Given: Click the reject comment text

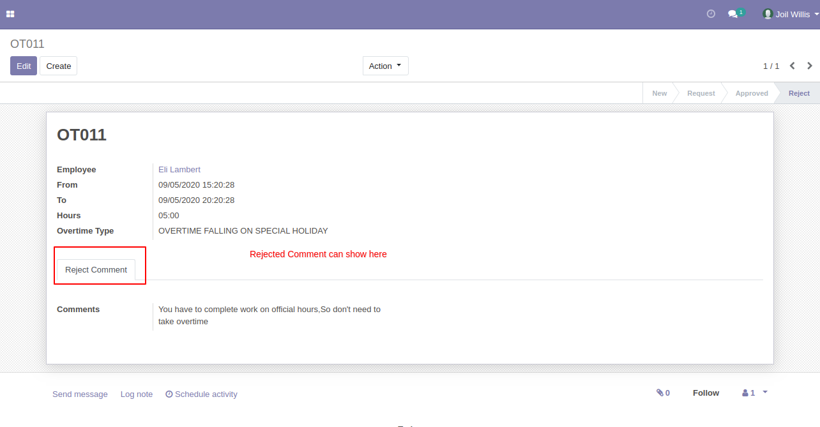Looking at the screenshot, I should (x=270, y=315).
